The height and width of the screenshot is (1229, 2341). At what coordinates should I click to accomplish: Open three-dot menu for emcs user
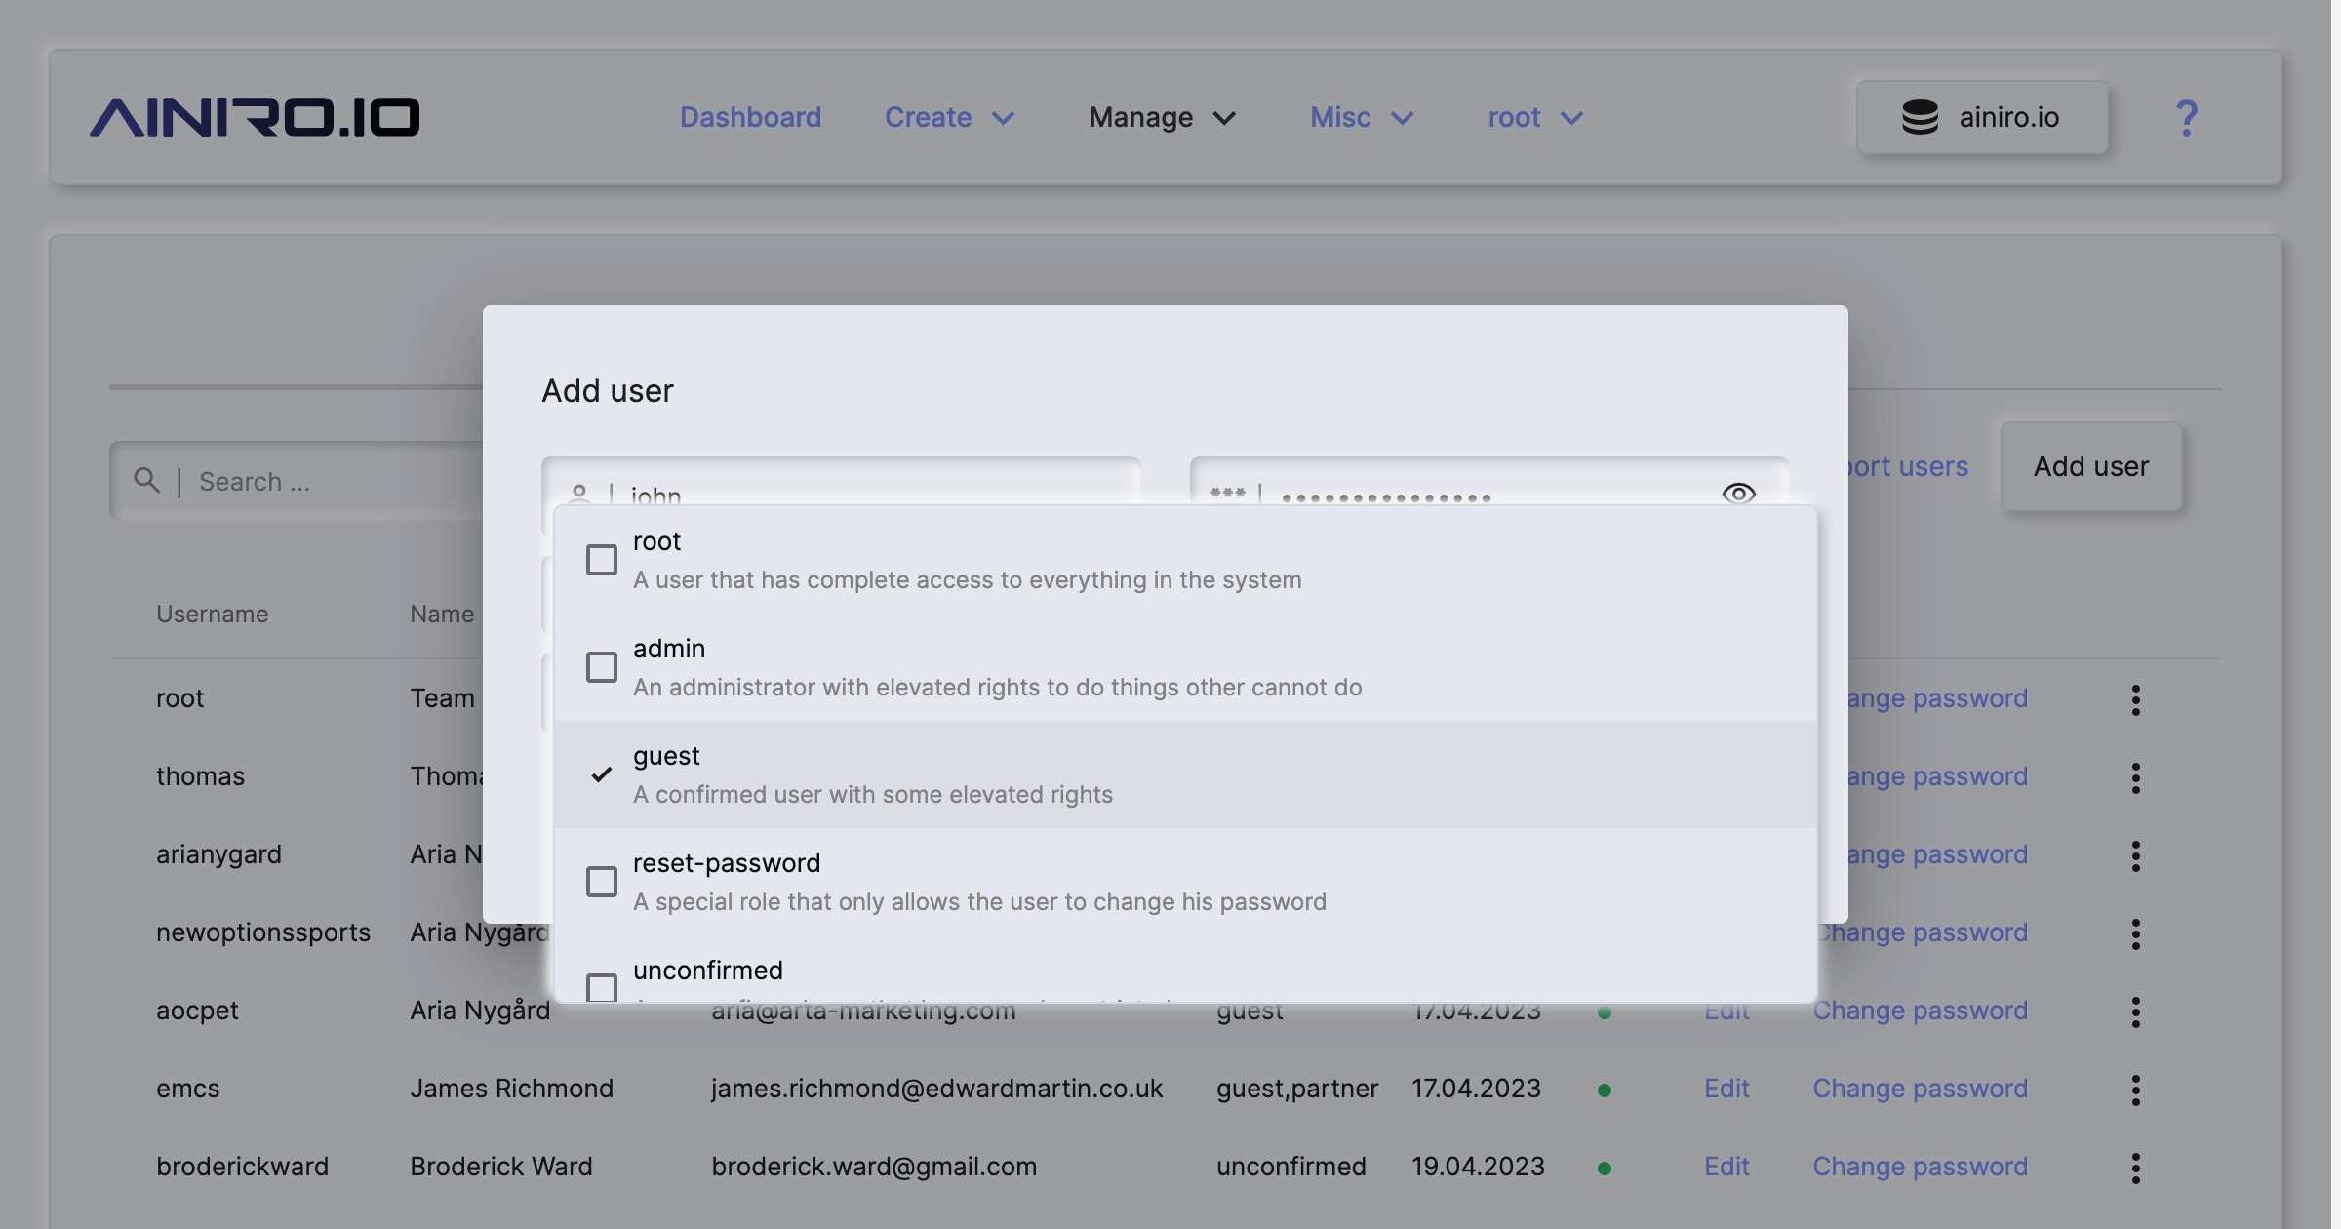pyautogui.click(x=2135, y=1090)
